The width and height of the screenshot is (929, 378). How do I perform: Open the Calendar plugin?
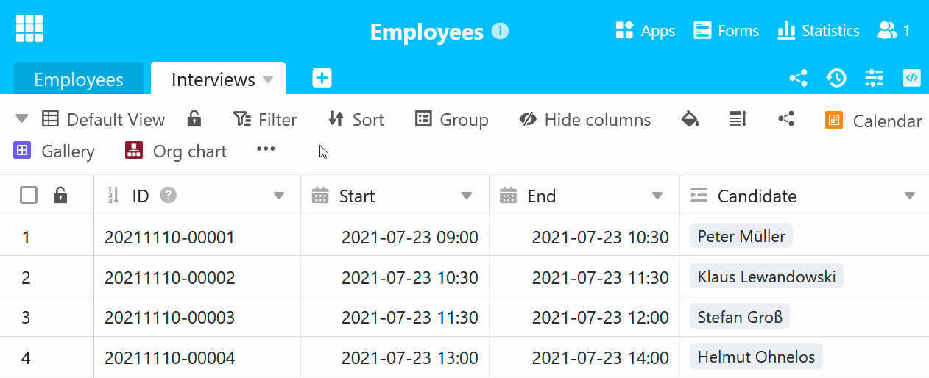pos(874,121)
